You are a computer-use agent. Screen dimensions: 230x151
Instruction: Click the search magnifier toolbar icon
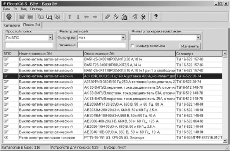pos(49,17)
